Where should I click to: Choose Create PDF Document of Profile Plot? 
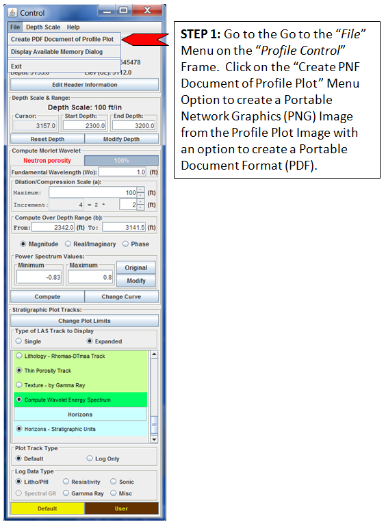click(64, 39)
